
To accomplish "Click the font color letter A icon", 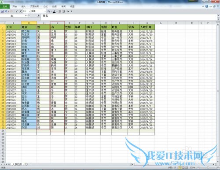I will [54, 11].
